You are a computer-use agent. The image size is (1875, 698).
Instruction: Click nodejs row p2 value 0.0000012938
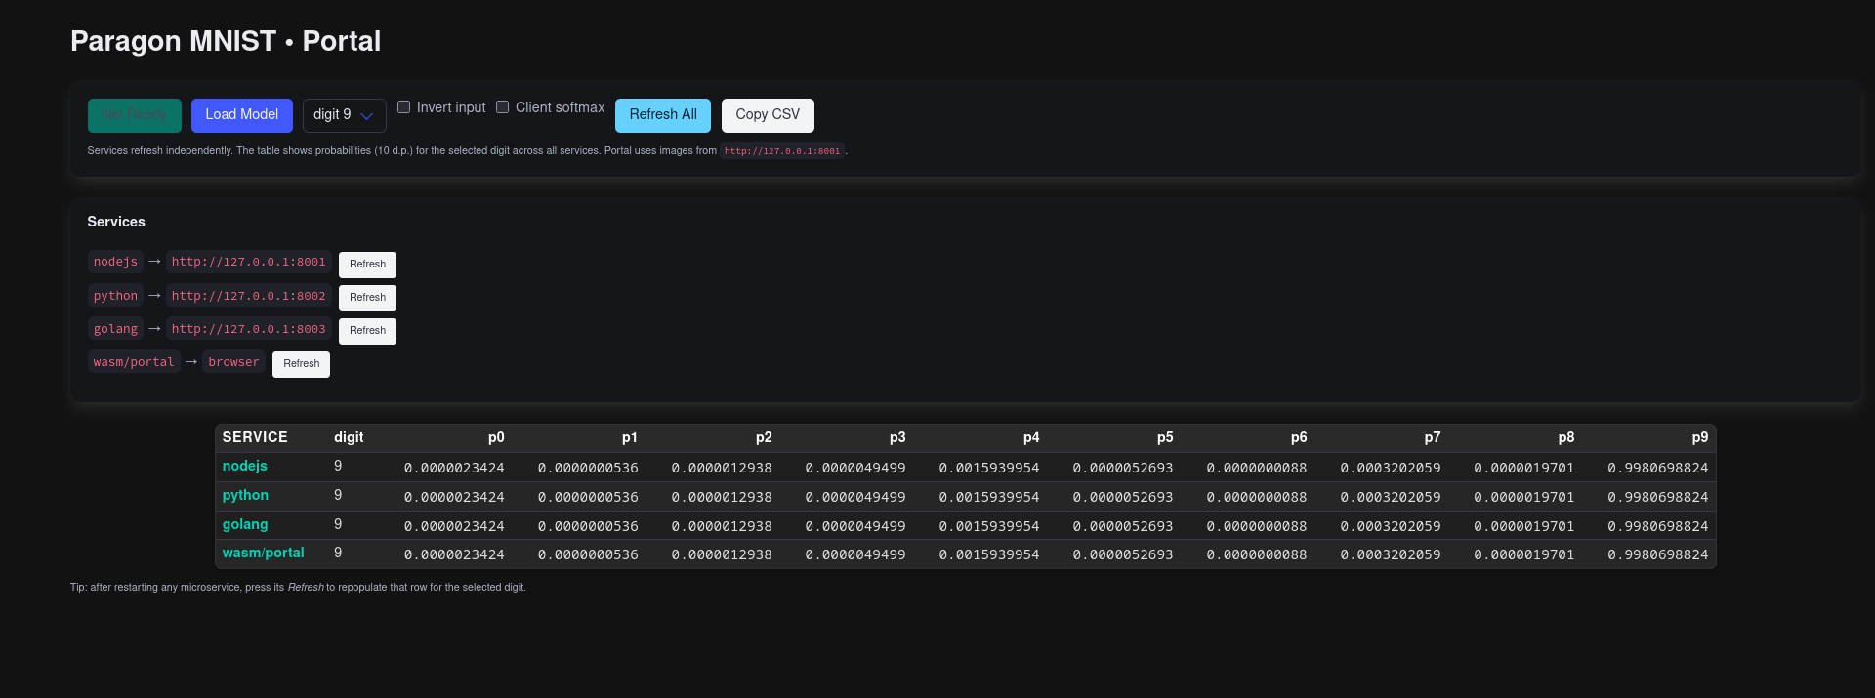click(722, 468)
